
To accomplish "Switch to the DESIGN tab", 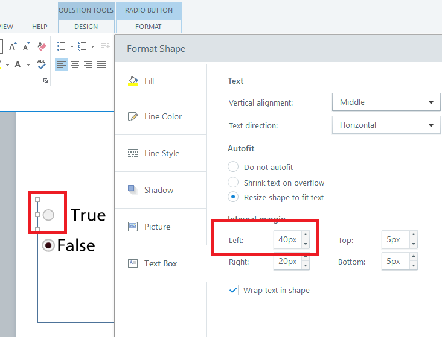I will (x=86, y=27).
